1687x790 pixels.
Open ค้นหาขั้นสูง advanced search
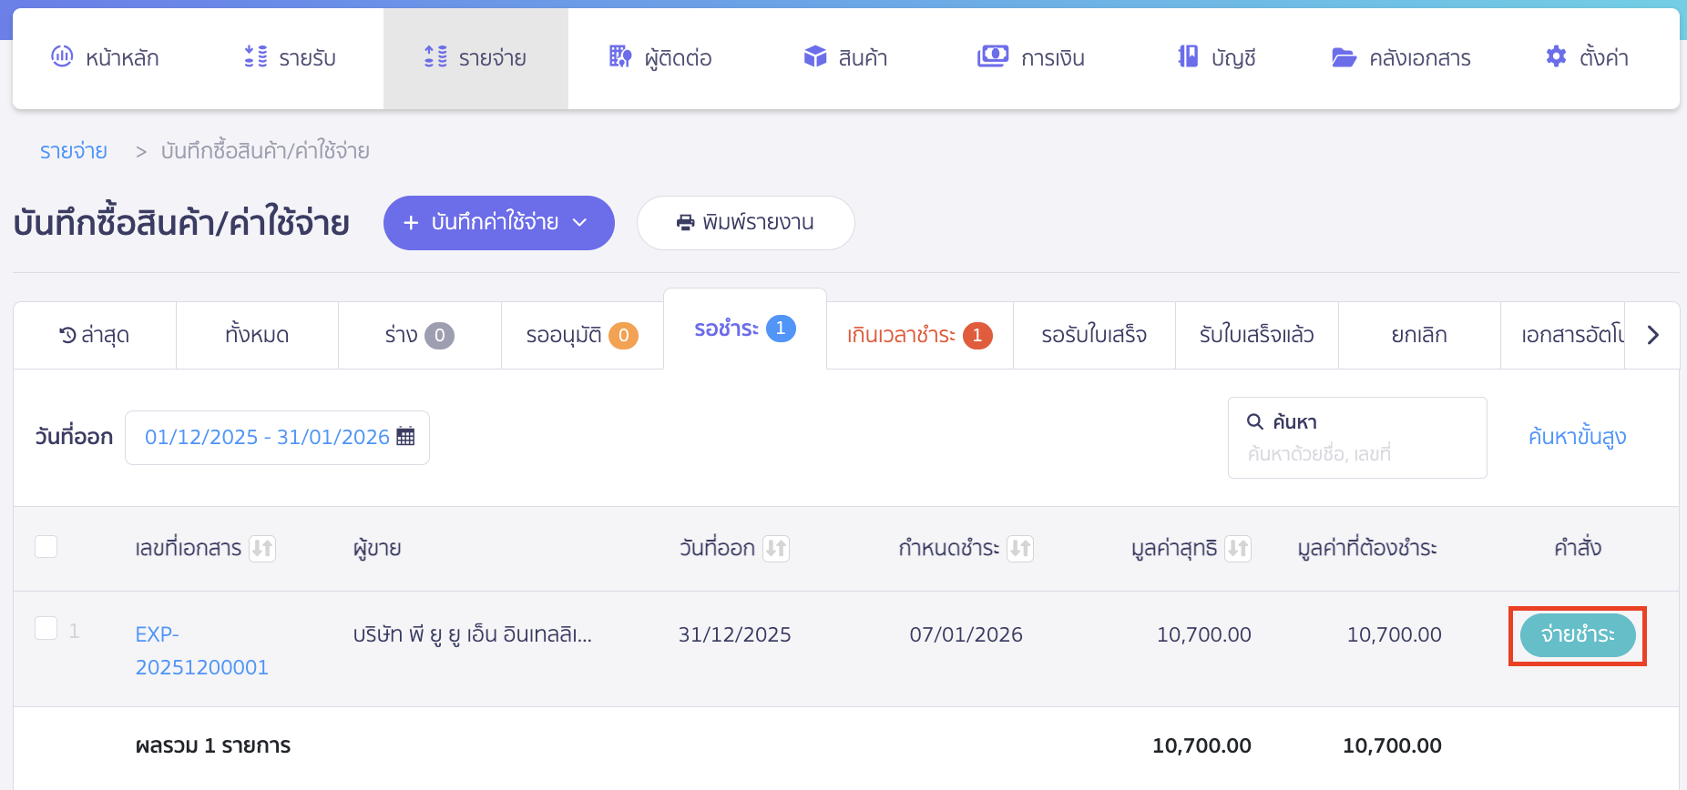coord(1577,437)
